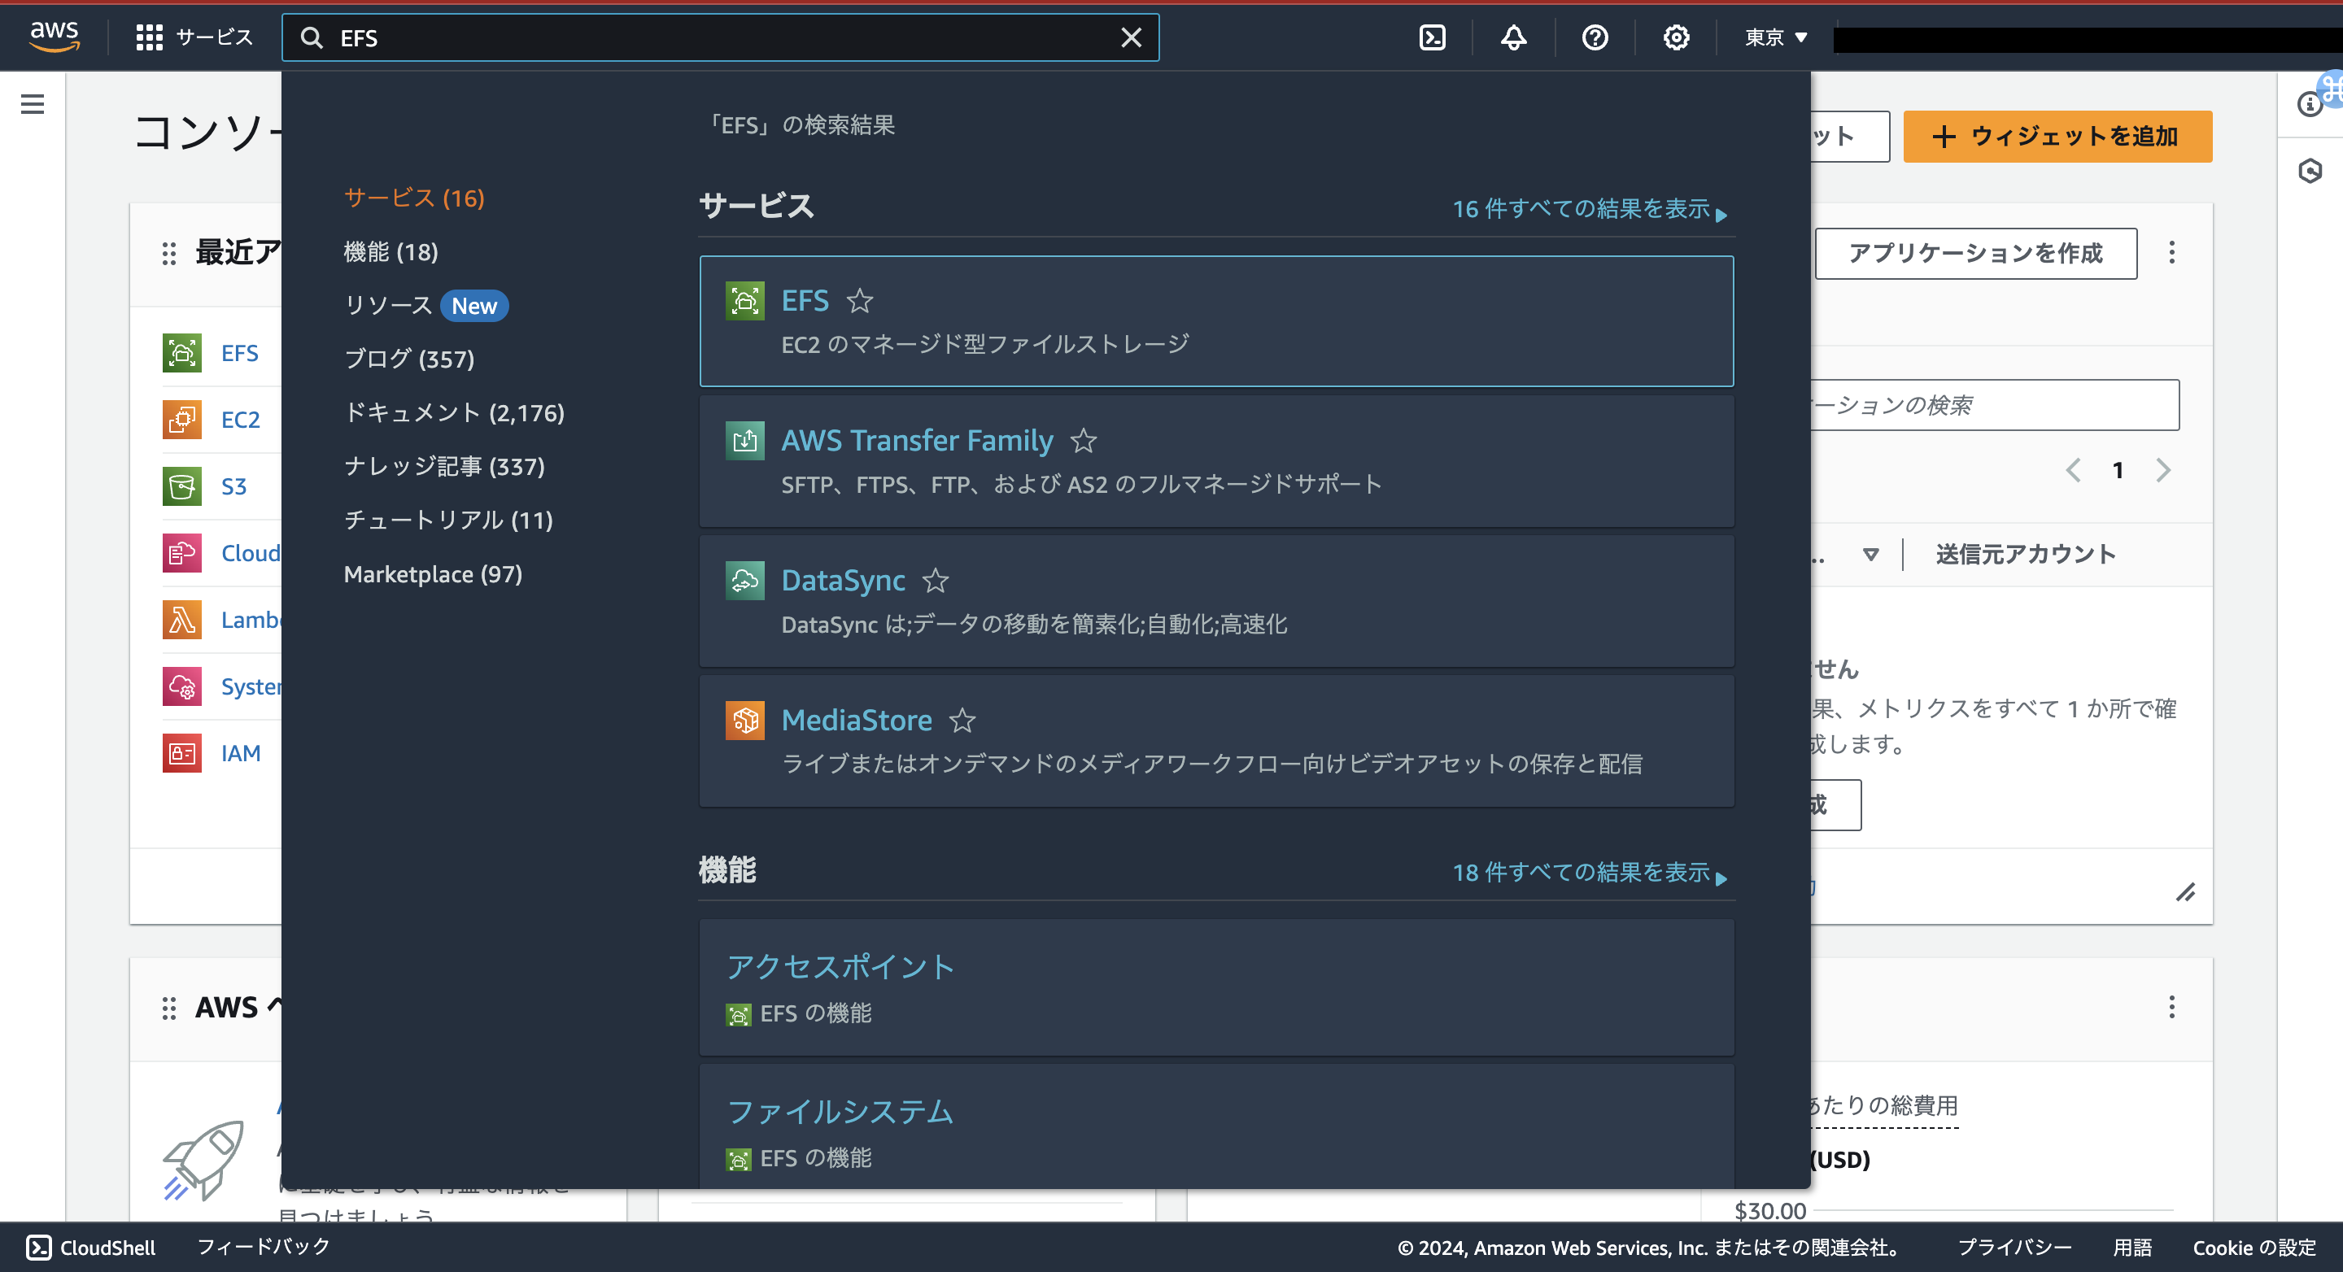Image resolution: width=2343 pixels, height=1272 pixels.
Task: Click the notifications bell icon
Action: click(1513, 37)
